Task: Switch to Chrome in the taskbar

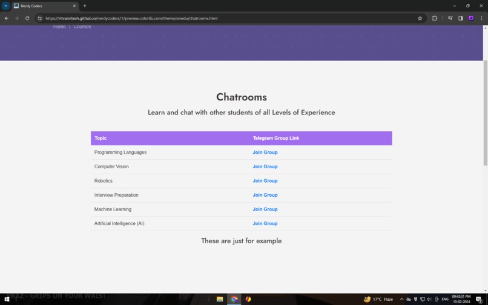Action: pos(234,300)
